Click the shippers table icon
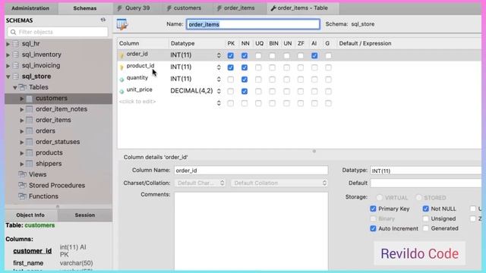This screenshot has width=486, height=273. (x=29, y=164)
